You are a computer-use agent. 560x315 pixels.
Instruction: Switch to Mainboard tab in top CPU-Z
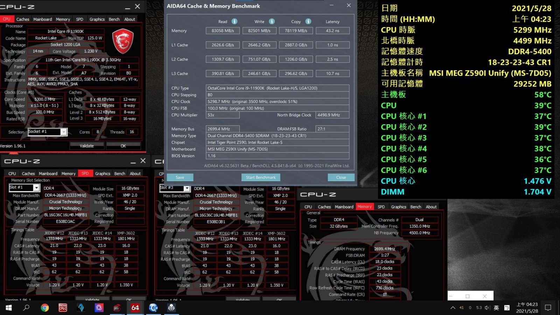coord(43,19)
